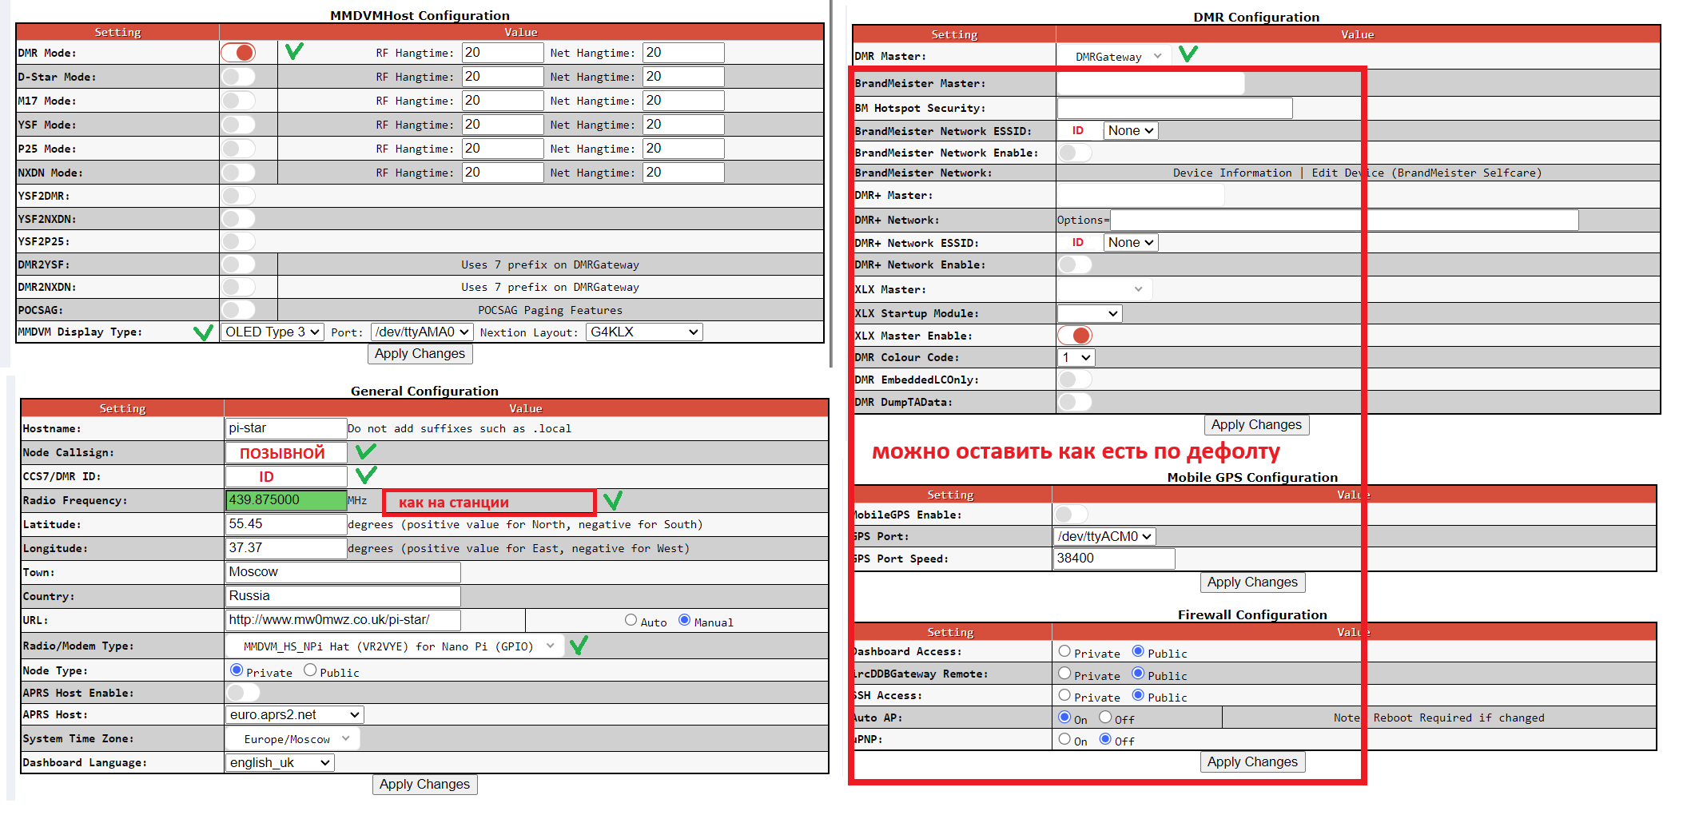Open the MMDVM Display Type dropdown
1683x815 pixels.
click(273, 332)
